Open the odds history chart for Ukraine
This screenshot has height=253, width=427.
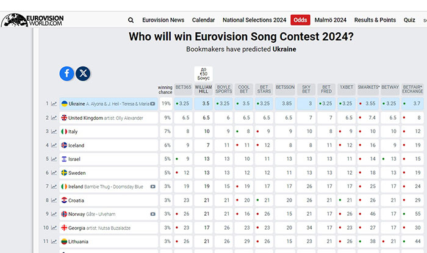point(54,104)
